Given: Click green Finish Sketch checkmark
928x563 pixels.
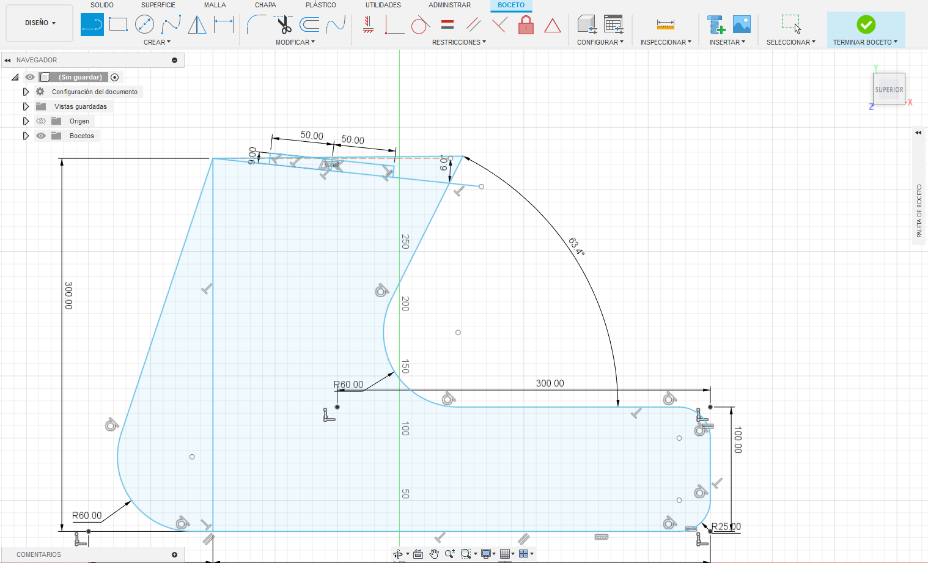Looking at the screenshot, I should (x=866, y=24).
